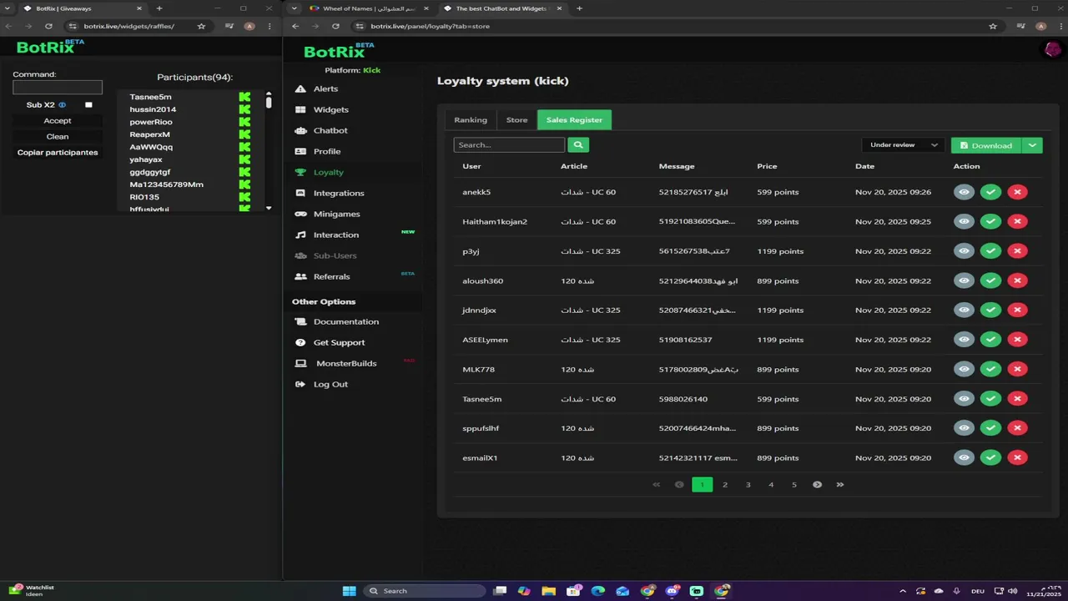Open Alerts in the BotRix sidebar
The height and width of the screenshot is (601, 1068).
(325, 88)
